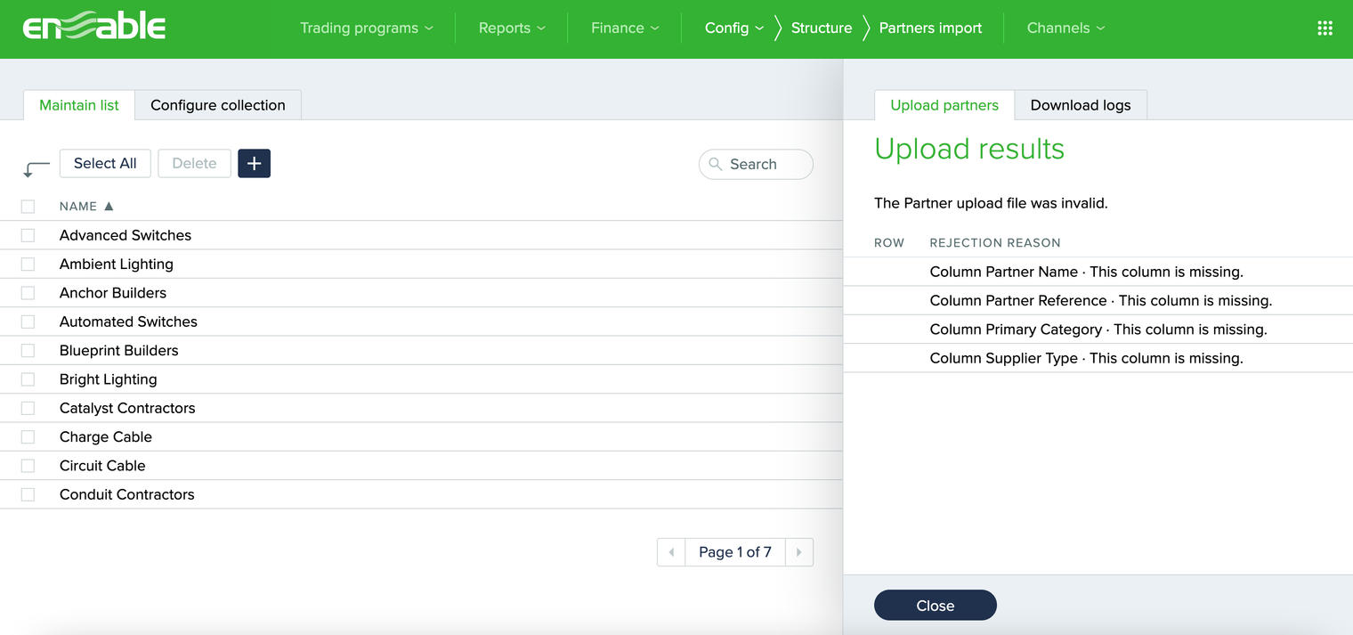Click the Structure breadcrumb
Viewport: 1353px width, 635px height.
coord(822,28)
